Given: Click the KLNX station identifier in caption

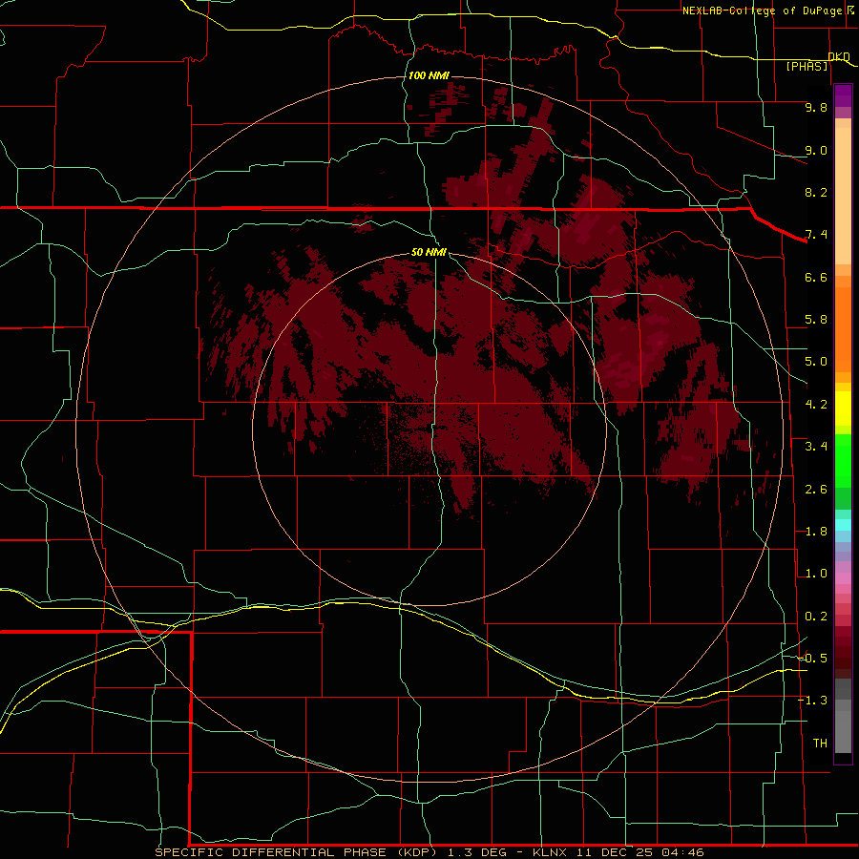Looking at the screenshot, I should pyautogui.click(x=550, y=852).
